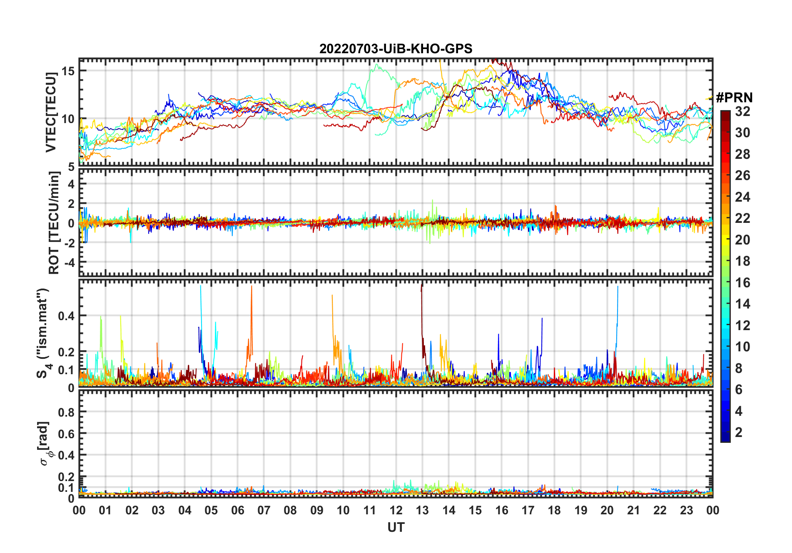
Task: Click the plot title 20220703-UiB-KHO-GPS
Action: [396, 49]
